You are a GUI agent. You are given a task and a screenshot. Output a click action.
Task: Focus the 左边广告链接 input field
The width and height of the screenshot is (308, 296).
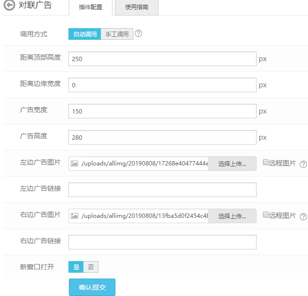(x=162, y=190)
